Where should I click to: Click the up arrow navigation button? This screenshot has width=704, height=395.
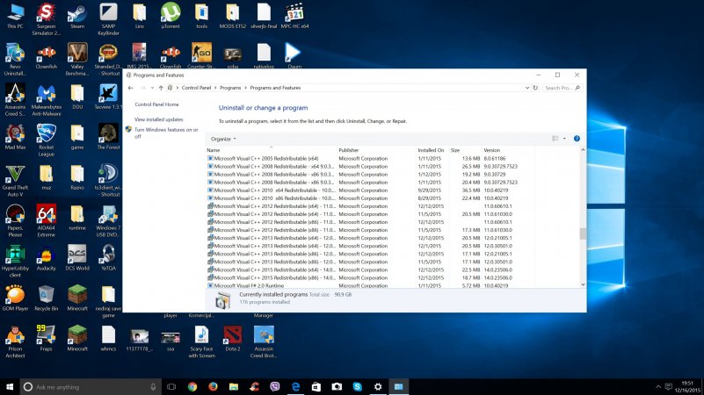click(161, 88)
